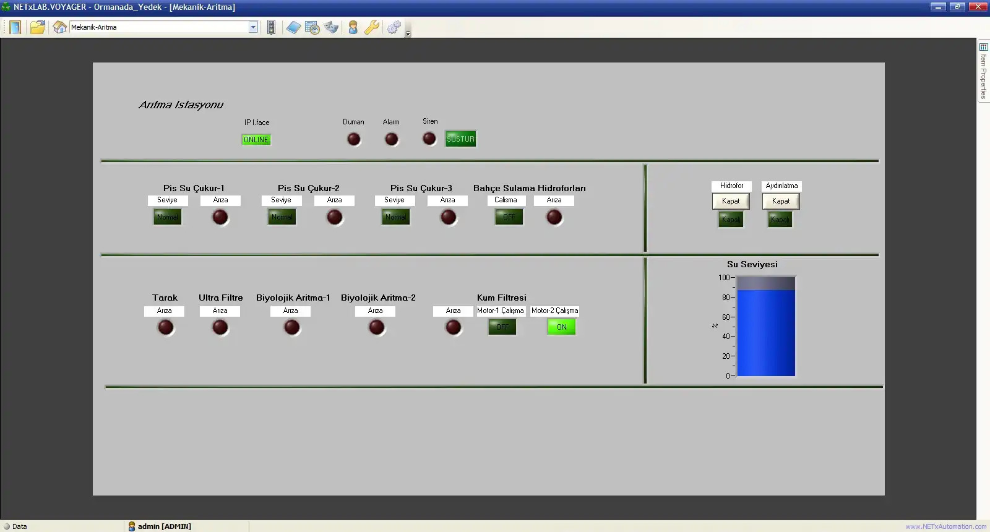Expand the toolbar options overflow arrow
Image resolution: width=990 pixels, height=532 pixels.
point(408,33)
